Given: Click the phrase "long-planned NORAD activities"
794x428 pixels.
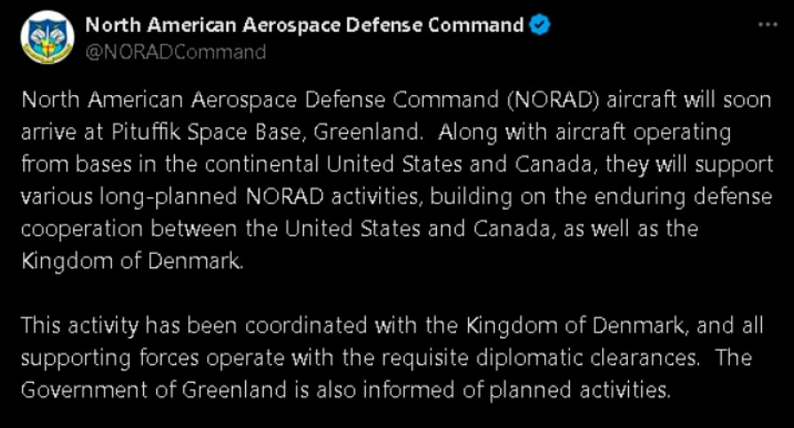Looking at the screenshot, I should click(x=222, y=197).
